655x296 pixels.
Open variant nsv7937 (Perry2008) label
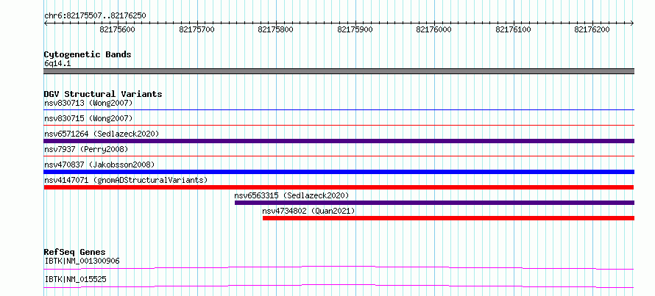click(86, 149)
